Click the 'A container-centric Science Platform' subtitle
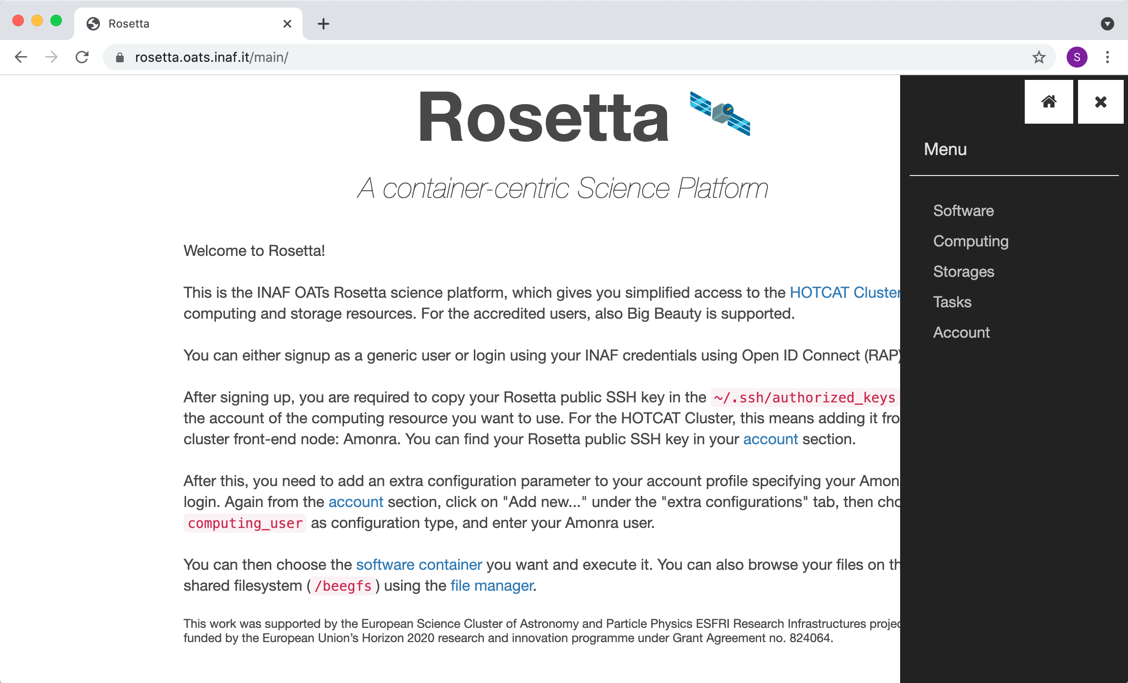Image resolution: width=1128 pixels, height=683 pixels. [563, 188]
